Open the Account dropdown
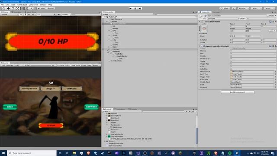The height and width of the screenshot is (156, 277). click(x=243, y=9)
